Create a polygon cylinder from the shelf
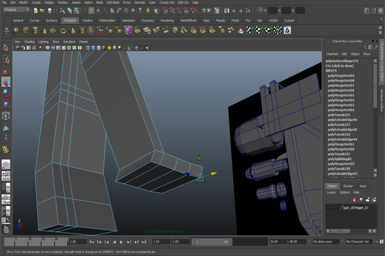385x256 pixels. coord(35,30)
